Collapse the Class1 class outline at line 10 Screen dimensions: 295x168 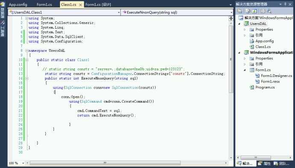27,60
